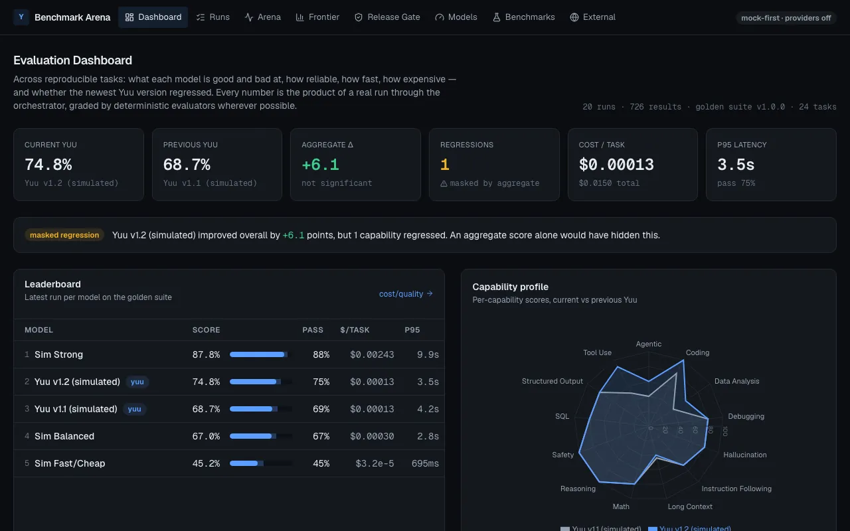Select the Previous Yuu 68.7% stat card
The height and width of the screenshot is (531, 850).
[x=217, y=165]
